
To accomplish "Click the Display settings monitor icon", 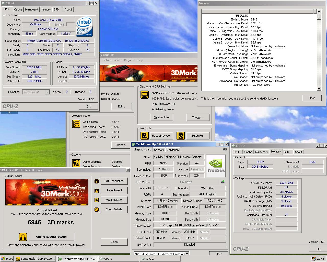I will 145,95.
